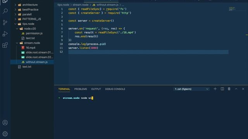Expand the PATTERNS_JS folder chevron

[15, 19]
